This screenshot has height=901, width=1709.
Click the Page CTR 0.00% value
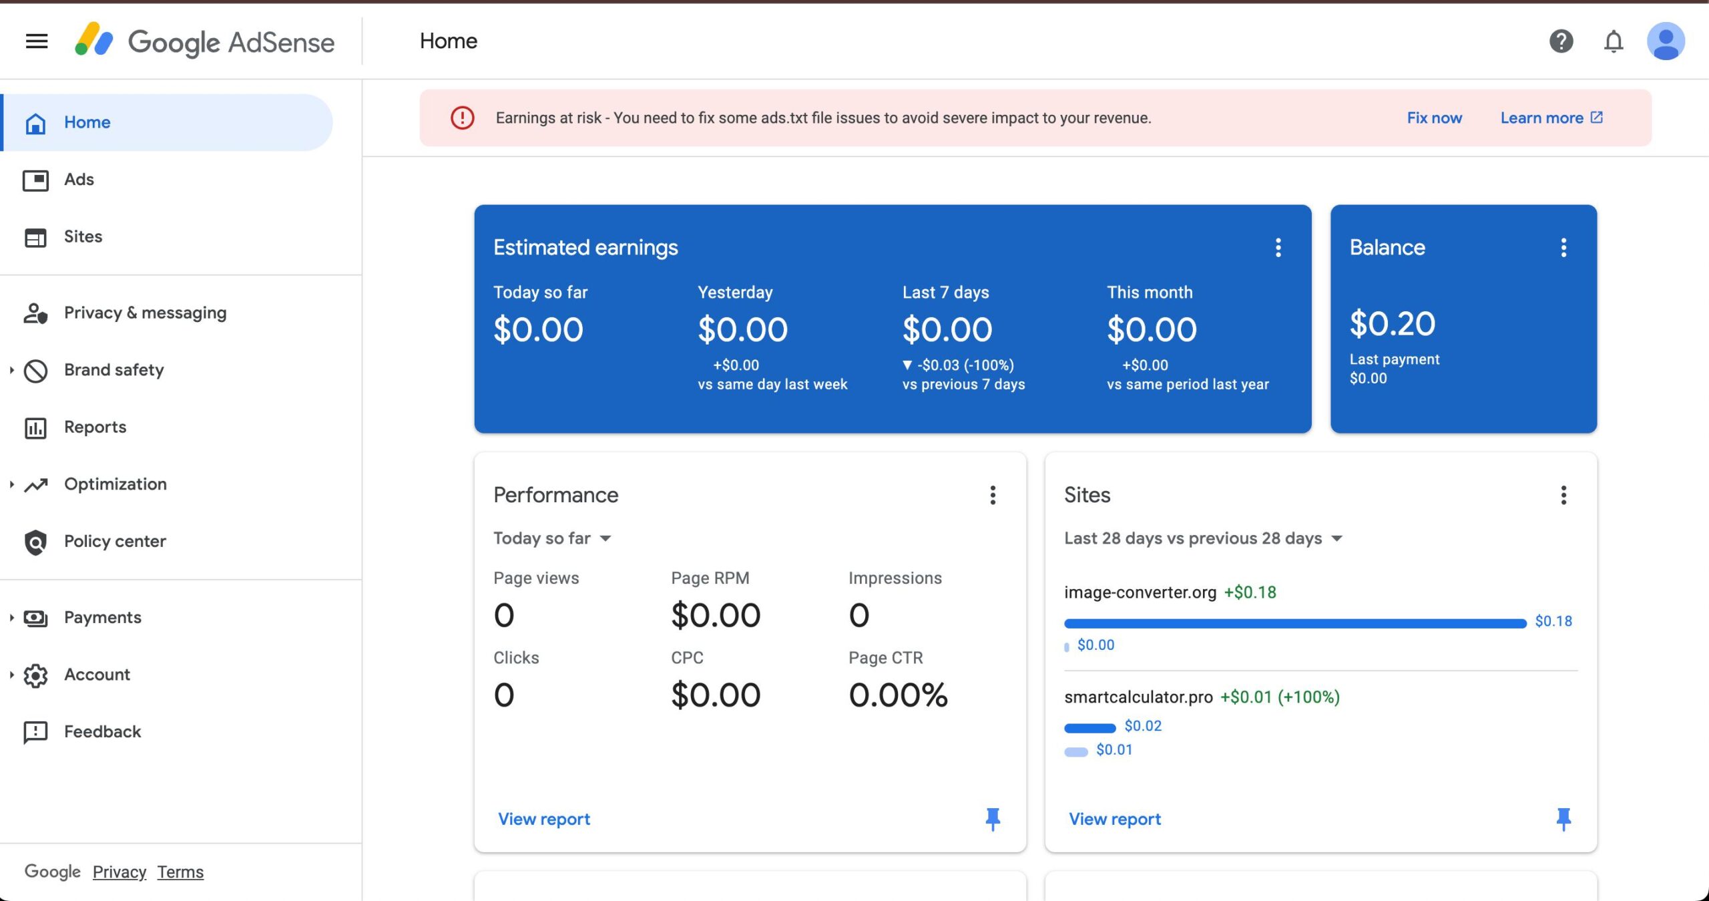898,695
